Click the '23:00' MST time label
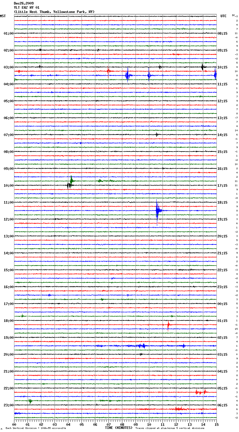Image resolution: width=239 pixels, height=432 pixels. 9,405
